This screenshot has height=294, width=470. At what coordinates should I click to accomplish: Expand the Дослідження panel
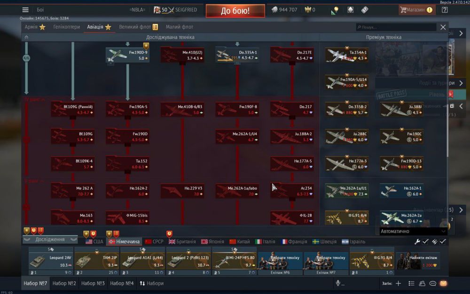pos(50,239)
